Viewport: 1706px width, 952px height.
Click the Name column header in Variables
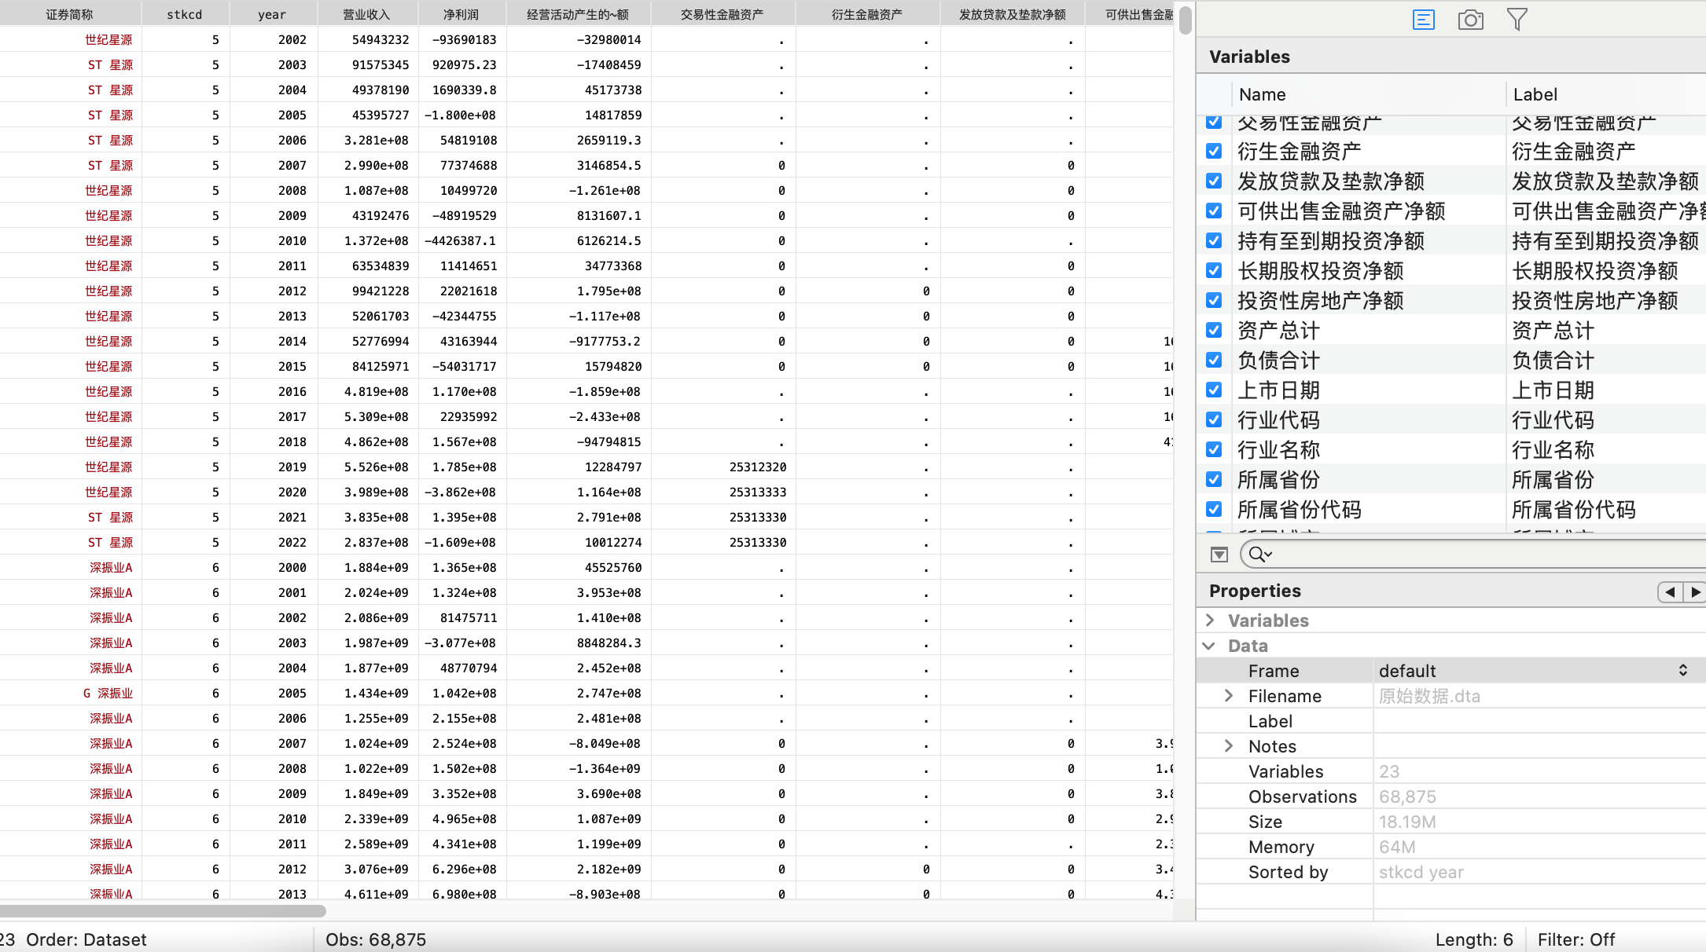click(1263, 94)
